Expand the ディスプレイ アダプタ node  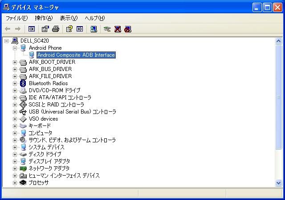(x=15, y=161)
